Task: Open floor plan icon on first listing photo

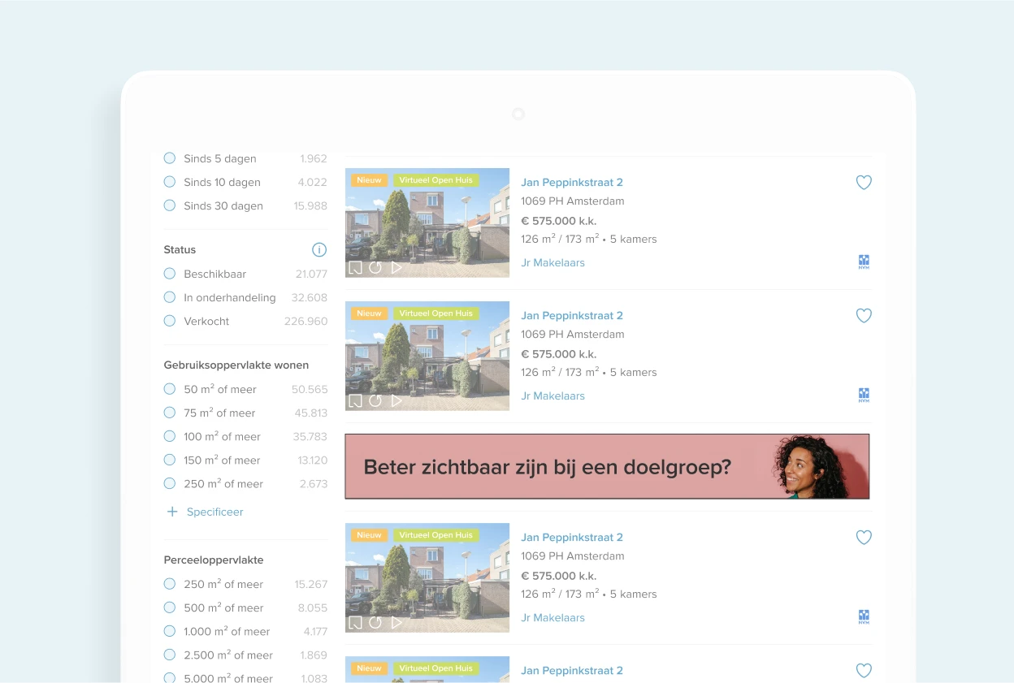Action: click(355, 267)
